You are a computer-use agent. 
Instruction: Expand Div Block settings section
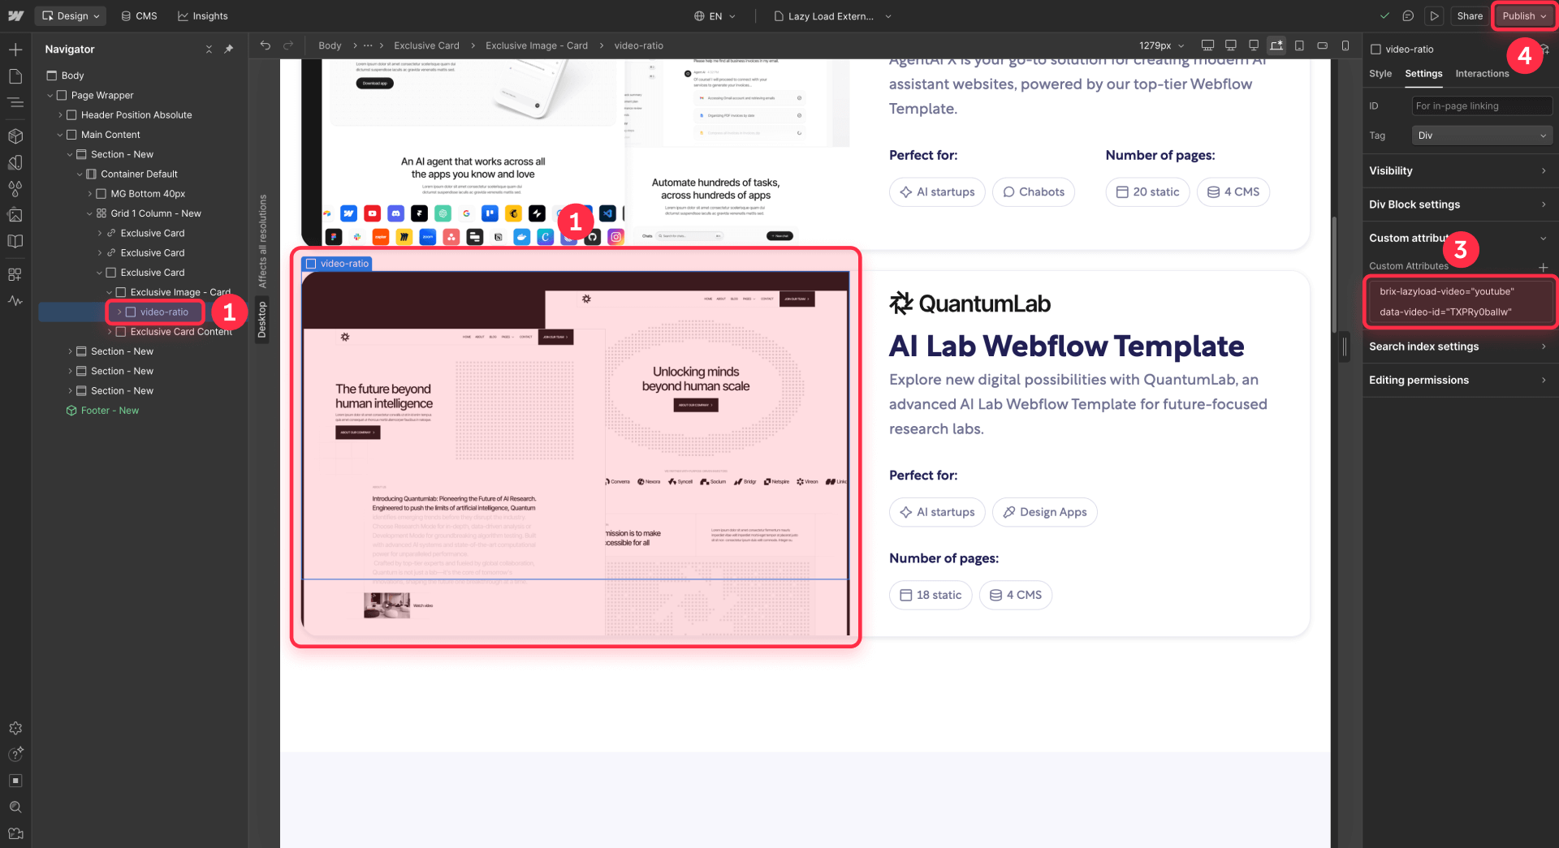click(1460, 204)
